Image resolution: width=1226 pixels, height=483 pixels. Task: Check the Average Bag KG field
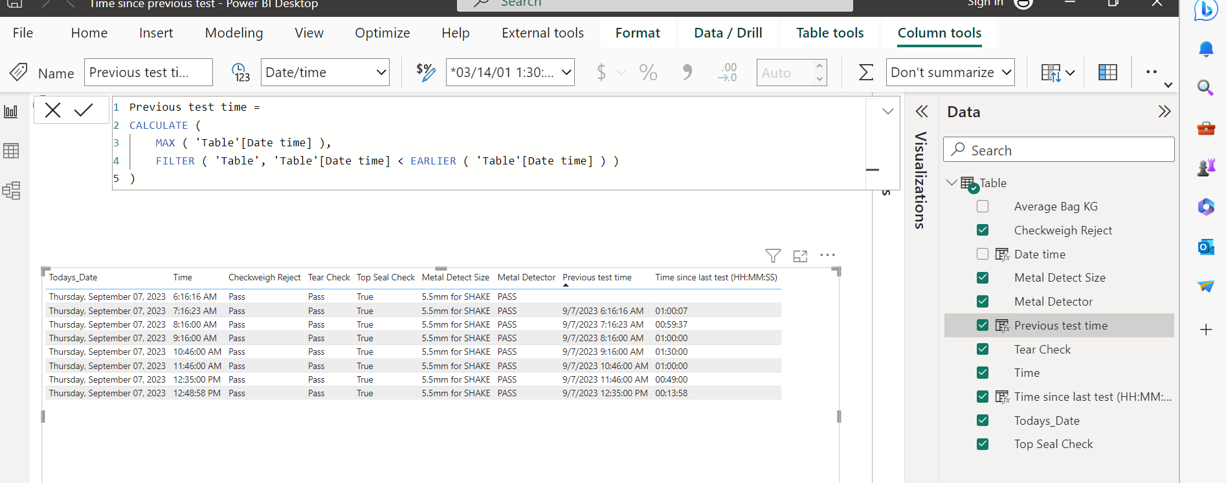983,207
